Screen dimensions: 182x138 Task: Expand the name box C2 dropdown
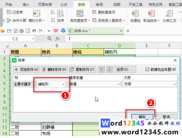33,39
